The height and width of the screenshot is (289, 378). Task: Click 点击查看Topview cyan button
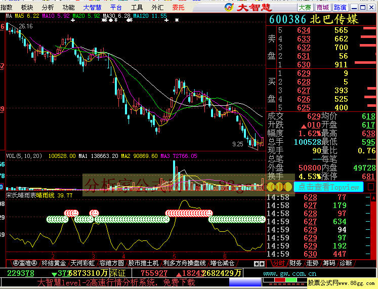(328, 187)
